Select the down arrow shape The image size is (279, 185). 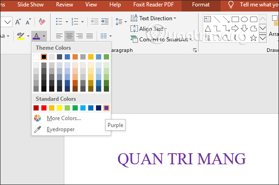click(245, 29)
